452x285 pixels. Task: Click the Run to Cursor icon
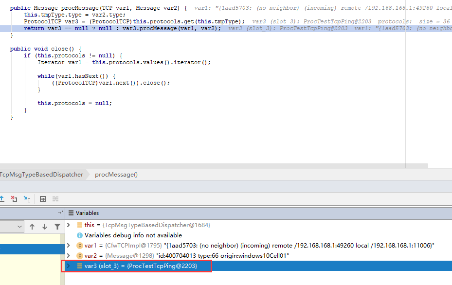pos(28,199)
